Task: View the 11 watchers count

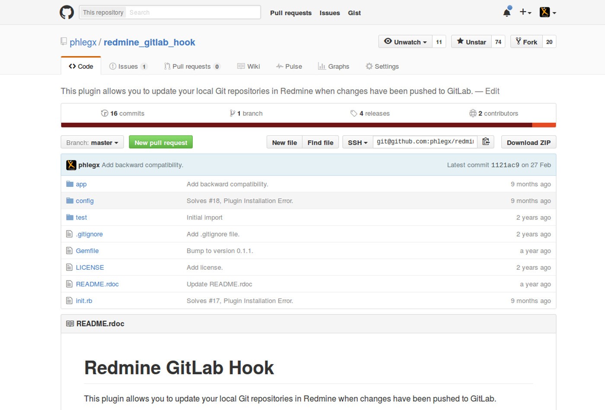Action: coord(439,41)
